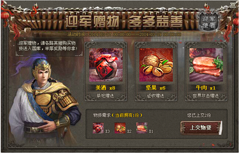The width and height of the screenshot is (239, 153).
Task: Select the small beef icon marked X1
Action: [x=142, y=128]
